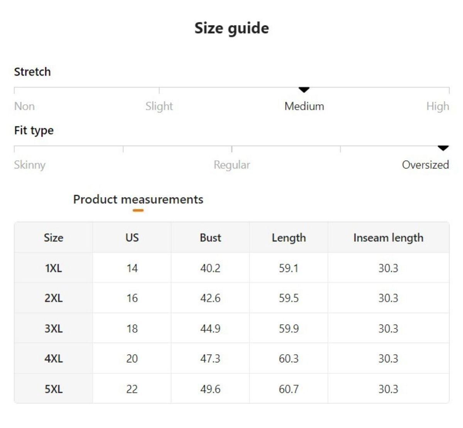Click the Stretch slider Medium marker
This screenshot has width=463, height=428.
click(304, 90)
